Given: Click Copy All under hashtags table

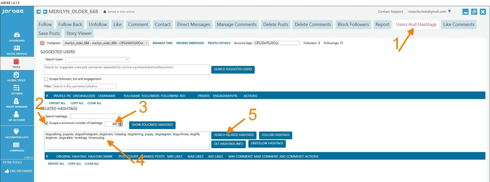Looking at the screenshot, I should coord(75,164).
